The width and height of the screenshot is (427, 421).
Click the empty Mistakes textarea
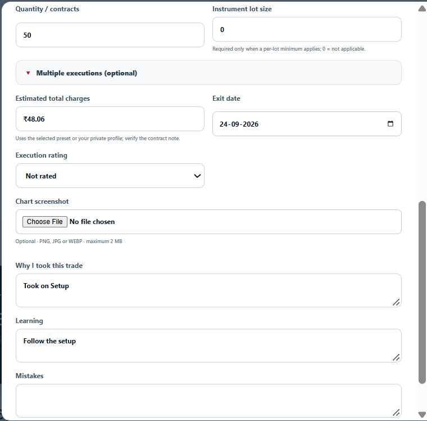(x=208, y=401)
